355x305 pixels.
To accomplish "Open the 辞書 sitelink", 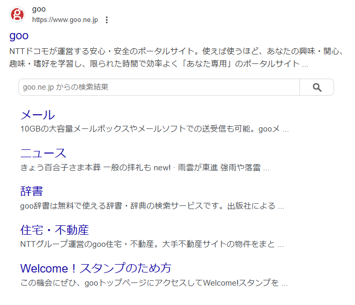I will pyautogui.click(x=32, y=191).
